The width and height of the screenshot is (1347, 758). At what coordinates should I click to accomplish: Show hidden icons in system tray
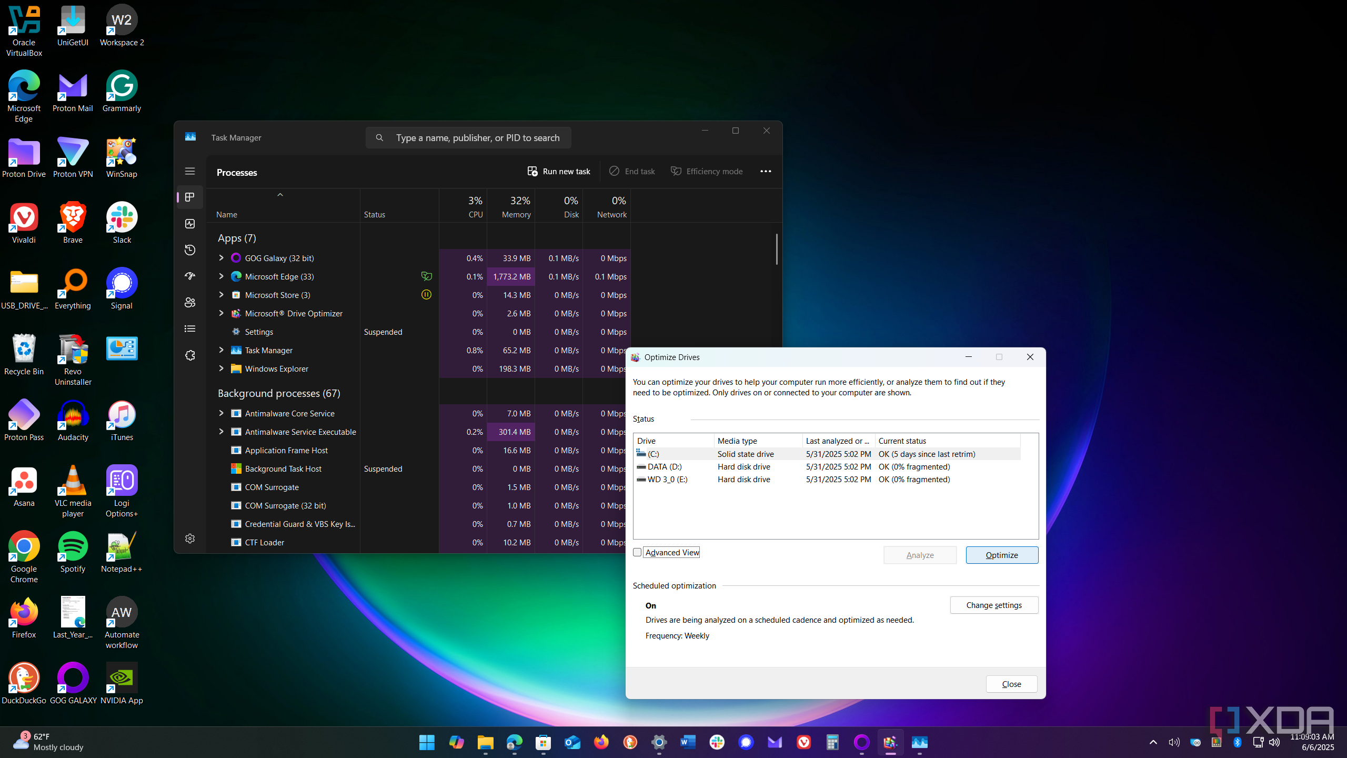(1153, 742)
